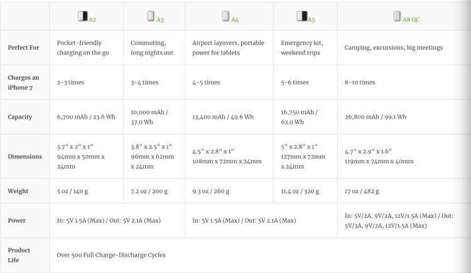Click the A4 power bank product image

tap(225, 16)
